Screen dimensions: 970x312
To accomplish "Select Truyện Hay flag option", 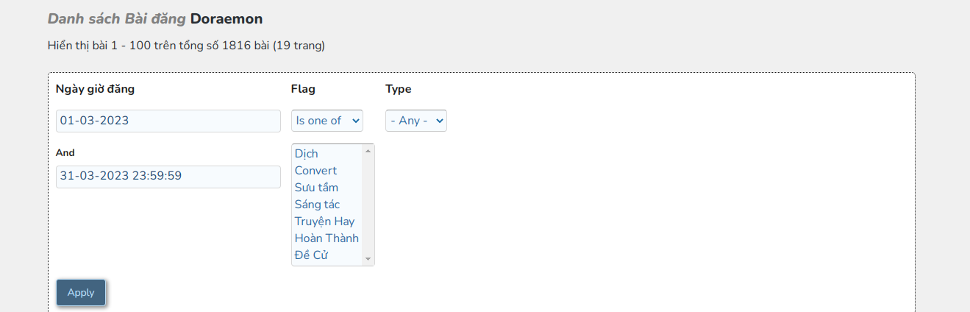I will tap(324, 221).
